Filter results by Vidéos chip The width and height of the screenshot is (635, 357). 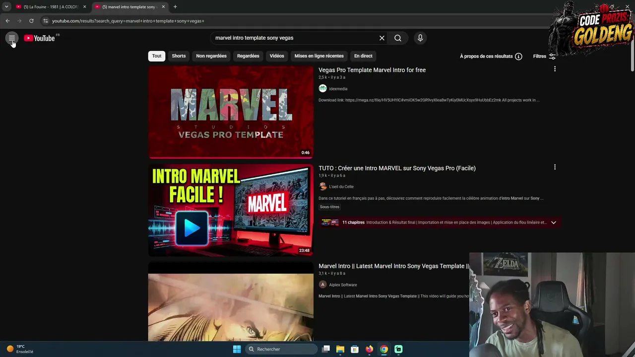pyautogui.click(x=277, y=56)
